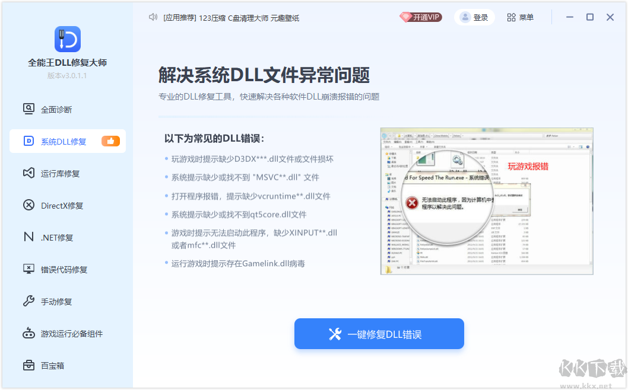Click the app logo at the top left
628x390 pixels.
tap(67, 40)
